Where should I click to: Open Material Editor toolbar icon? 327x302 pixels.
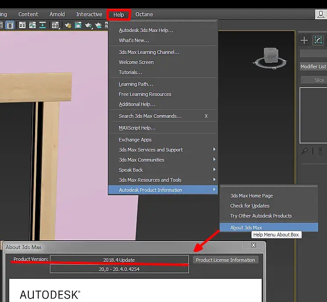pyautogui.click(x=55, y=25)
